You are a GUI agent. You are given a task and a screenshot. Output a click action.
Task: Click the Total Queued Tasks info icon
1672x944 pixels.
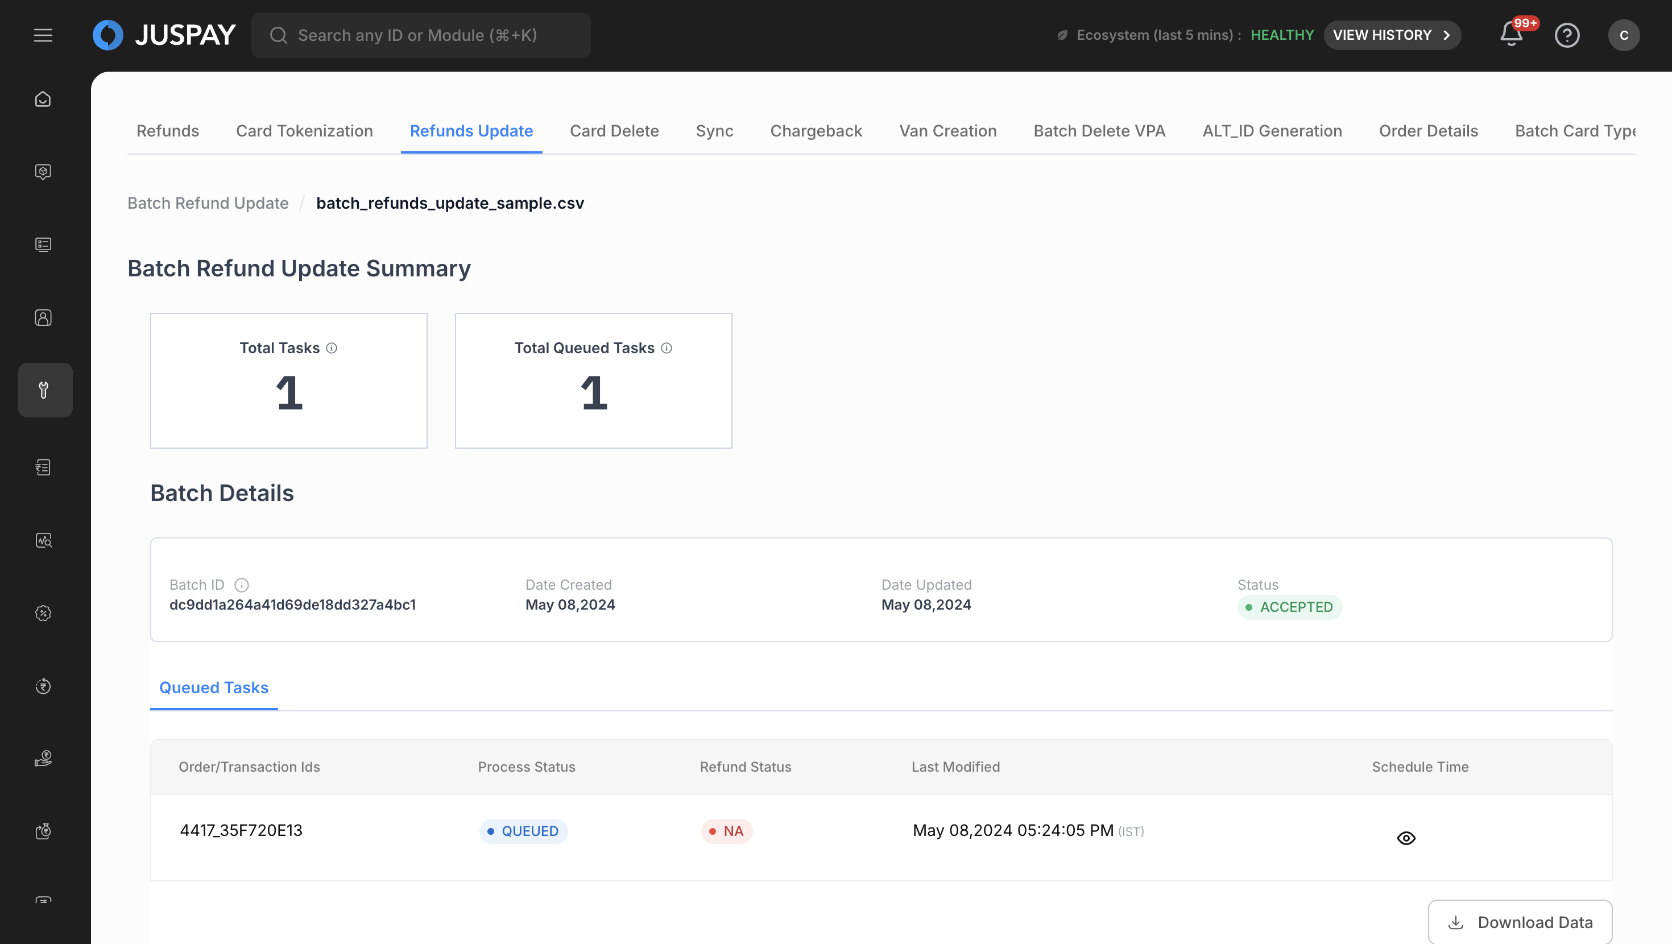pyautogui.click(x=667, y=348)
